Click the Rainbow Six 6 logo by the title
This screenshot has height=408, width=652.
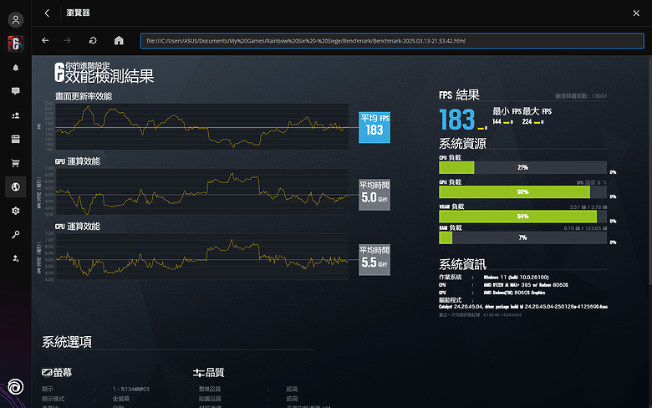pos(59,72)
